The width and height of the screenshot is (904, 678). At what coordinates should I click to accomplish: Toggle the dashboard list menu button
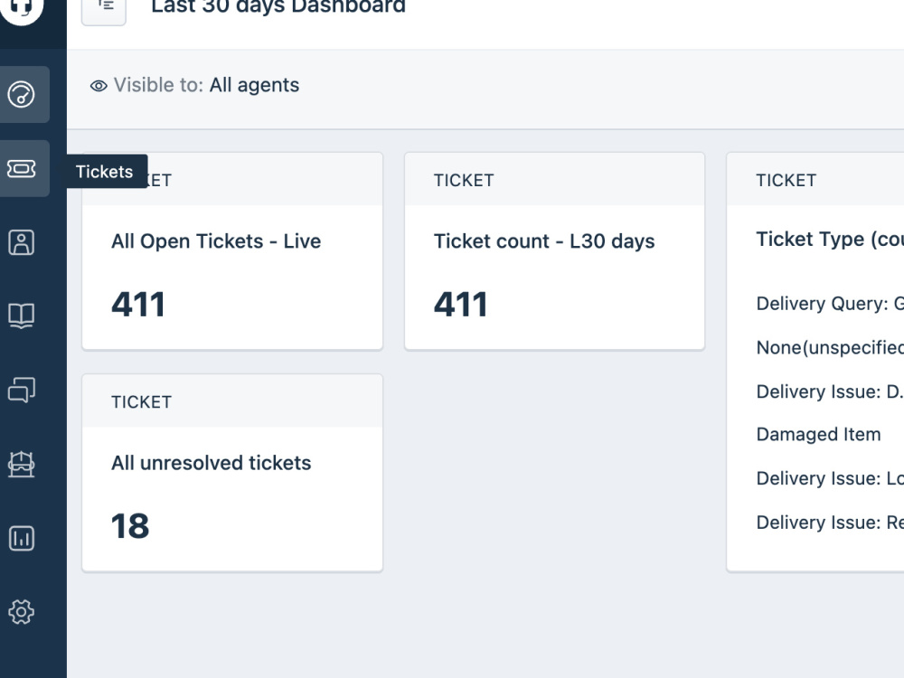tap(104, 8)
